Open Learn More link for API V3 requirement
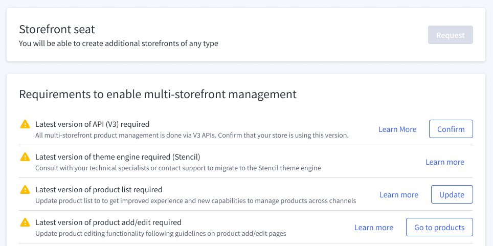 (397, 129)
